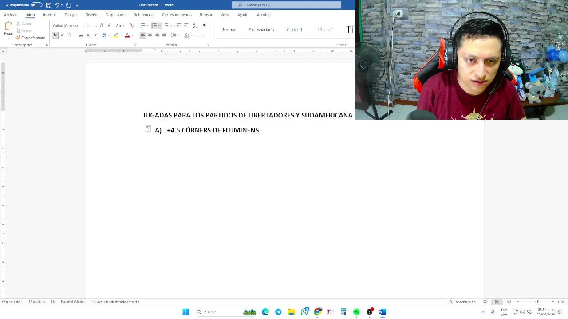568x319 pixels.
Task: Switch to Web layout view in status bar
Action: (x=509, y=302)
